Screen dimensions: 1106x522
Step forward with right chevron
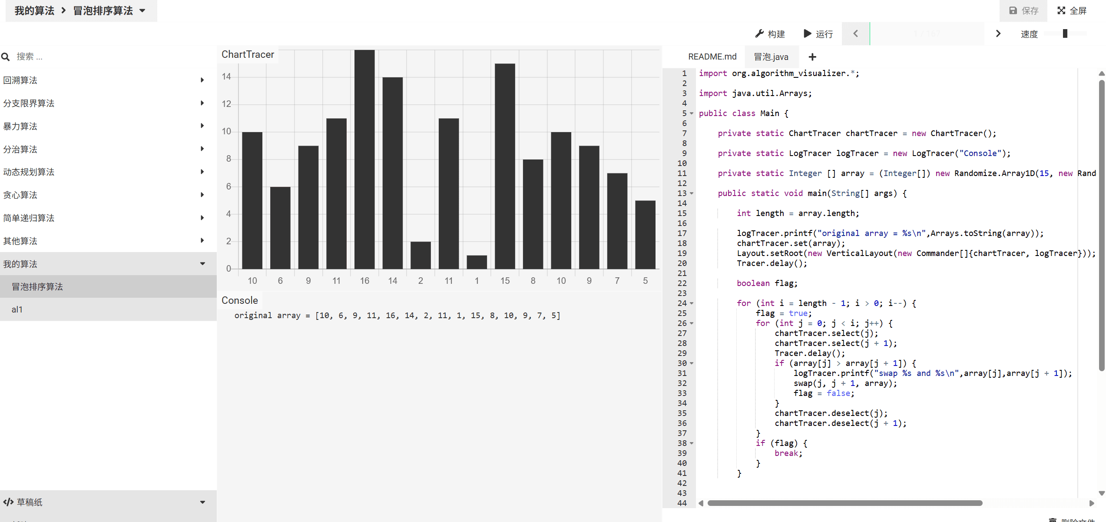998,33
